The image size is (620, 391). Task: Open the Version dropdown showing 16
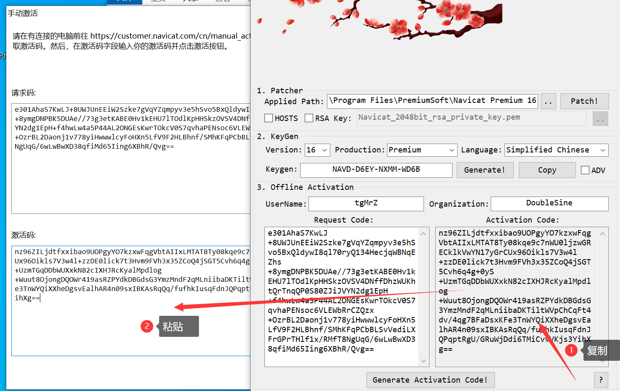(317, 150)
